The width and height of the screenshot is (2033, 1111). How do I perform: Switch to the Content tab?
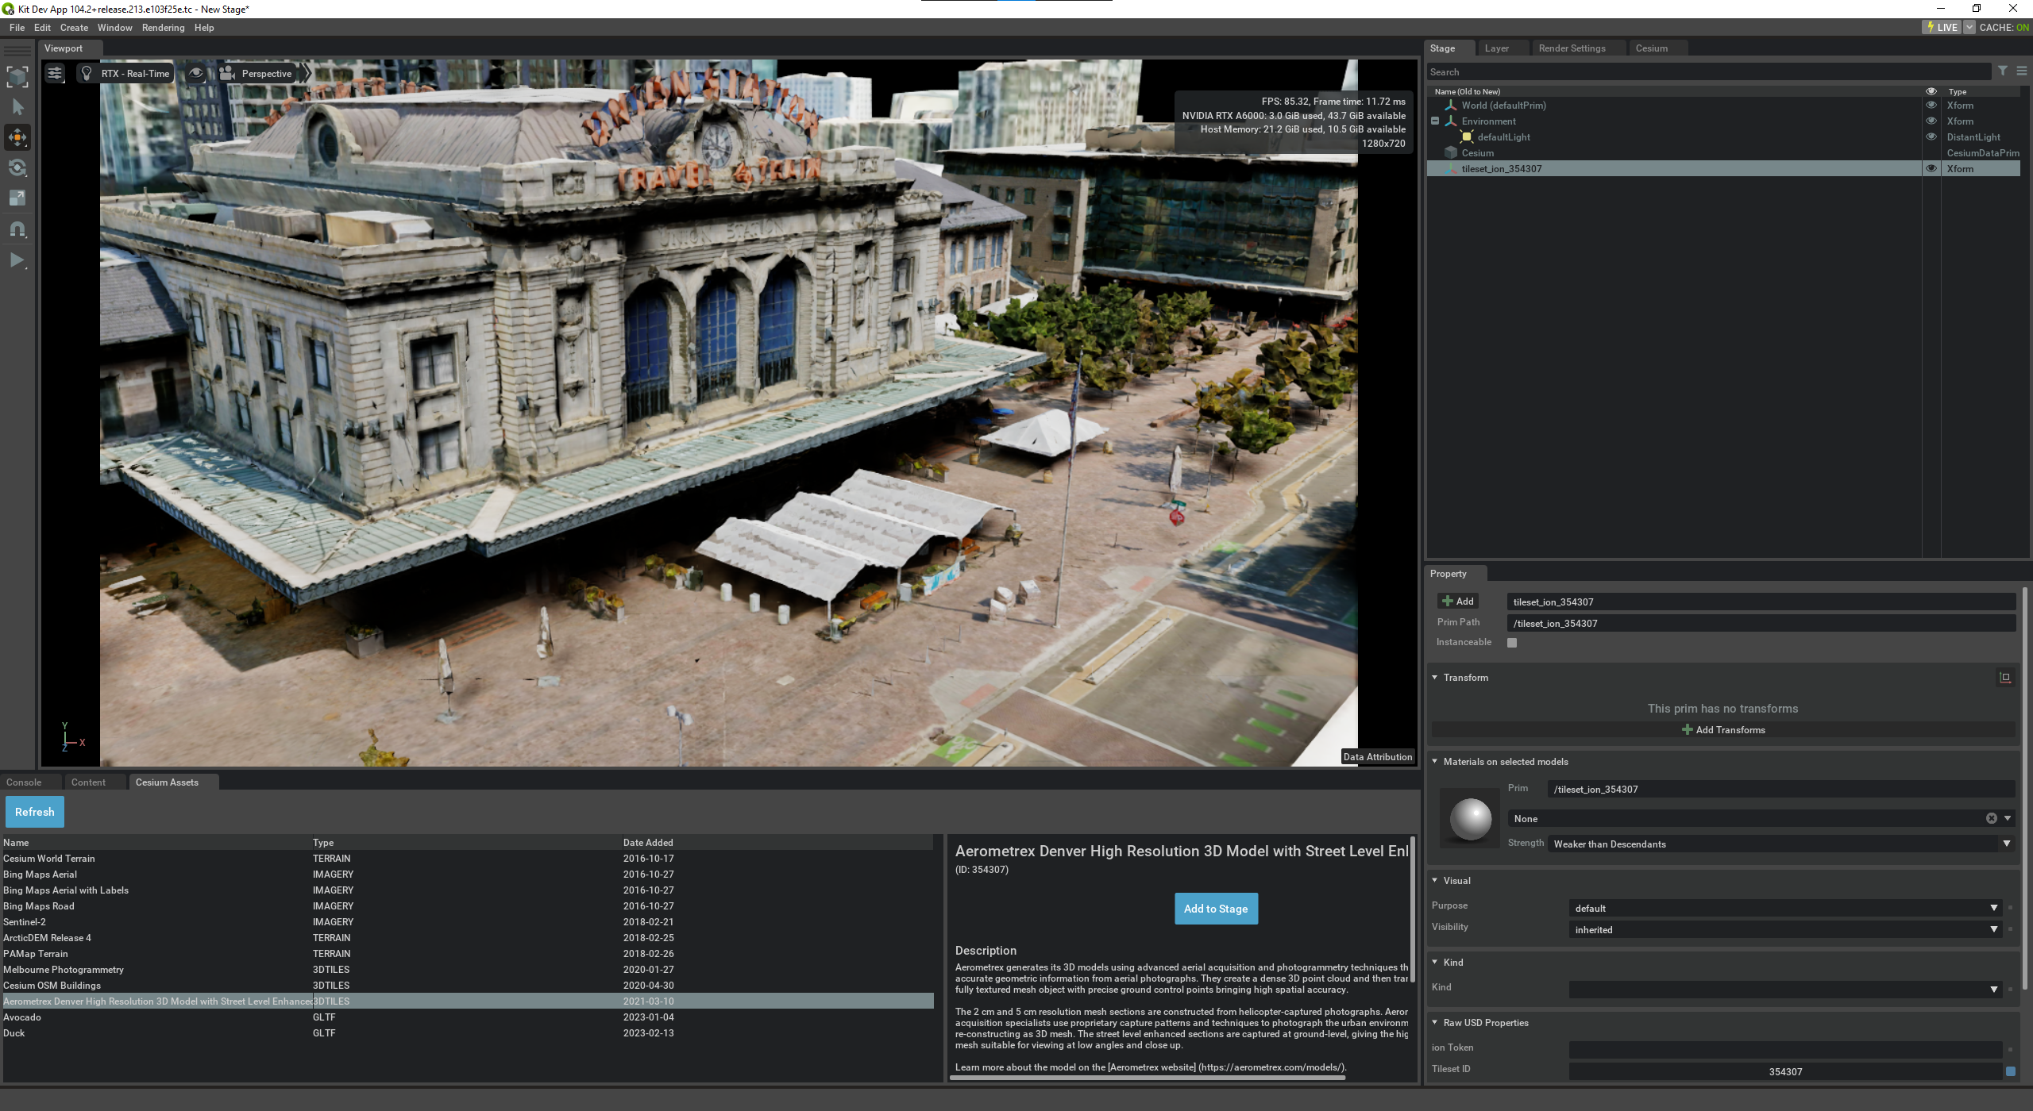click(87, 781)
